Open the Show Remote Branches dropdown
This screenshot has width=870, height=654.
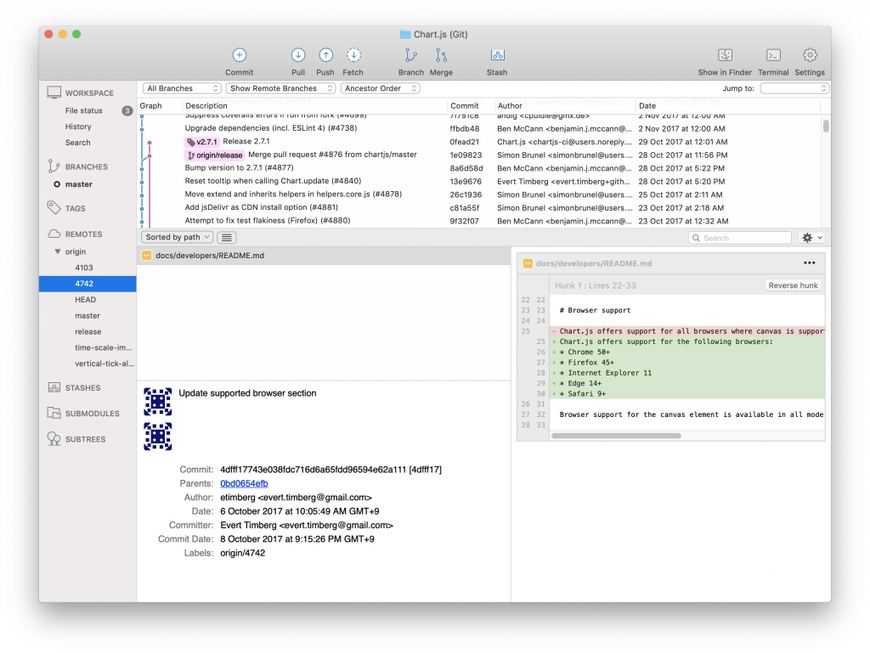point(280,88)
